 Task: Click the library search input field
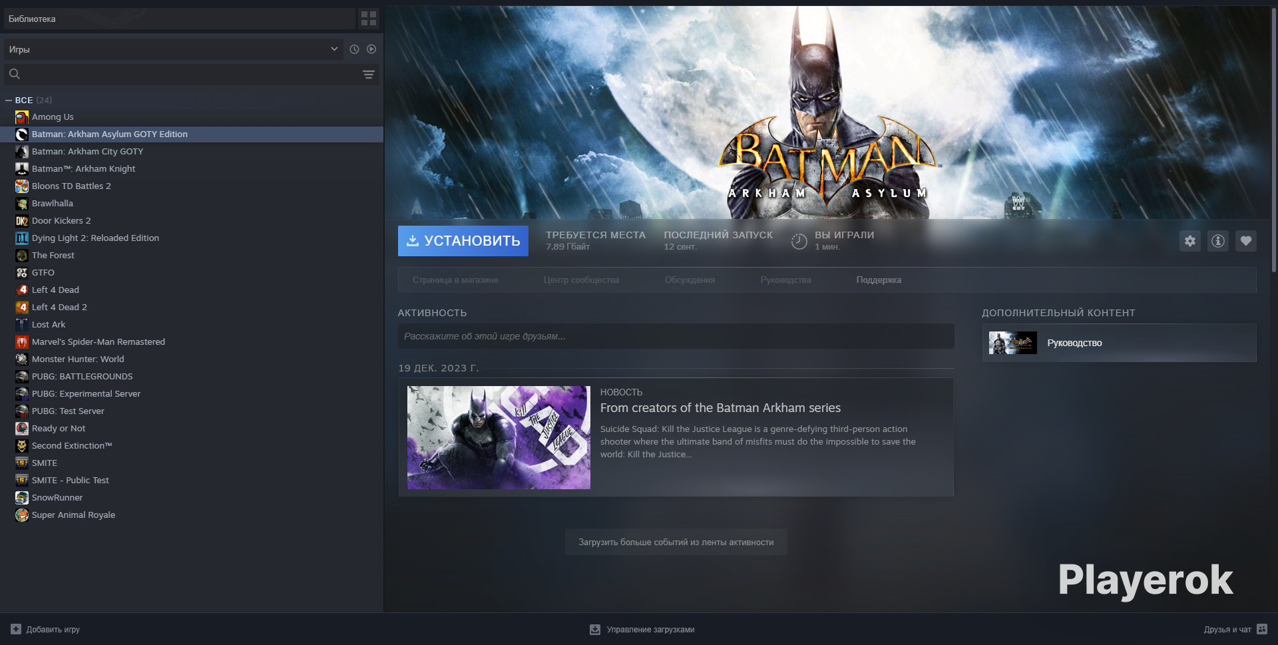coord(192,74)
